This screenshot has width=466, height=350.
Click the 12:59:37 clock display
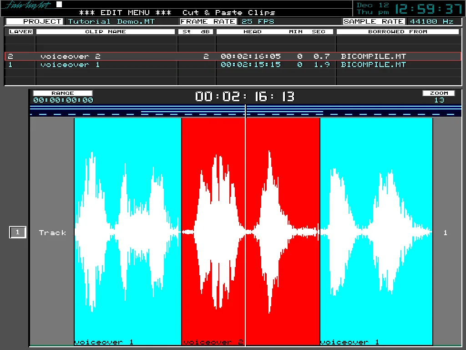[x=429, y=9]
